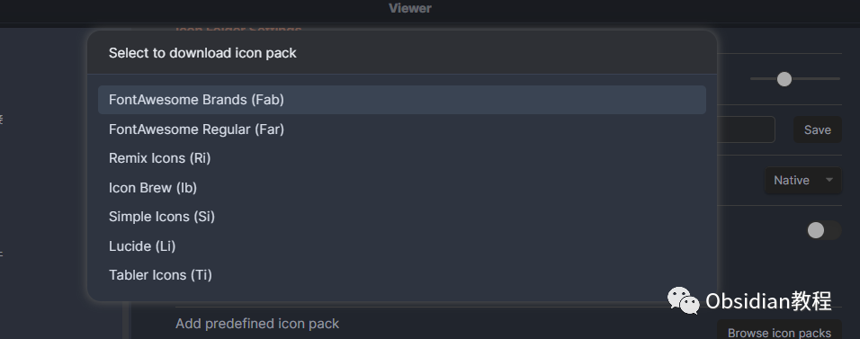Focus the text field beside Save
Viewport: 860px width, 339px height.
[x=746, y=129]
